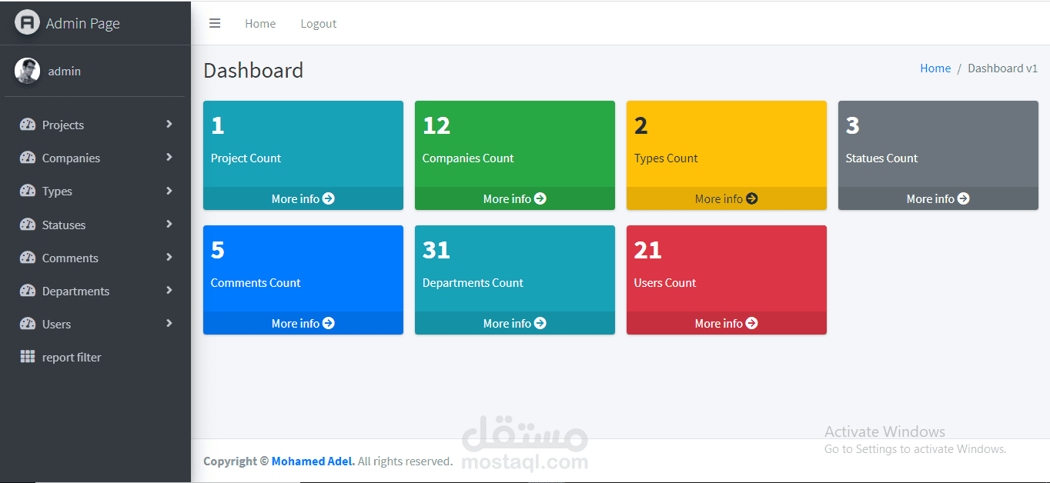Open the Comments sidebar item
This screenshot has width=1050, height=483.
pyautogui.click(x=95, y=258)
